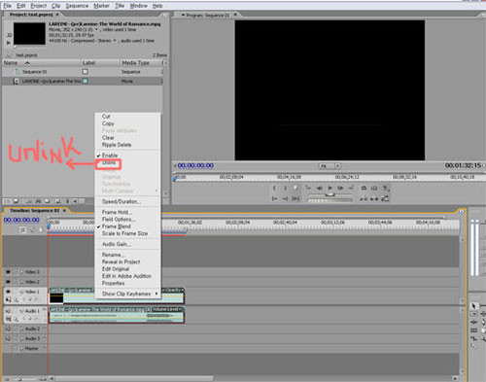
Task: Switch Project panel to Icon view
Action: tap(16, 201)
